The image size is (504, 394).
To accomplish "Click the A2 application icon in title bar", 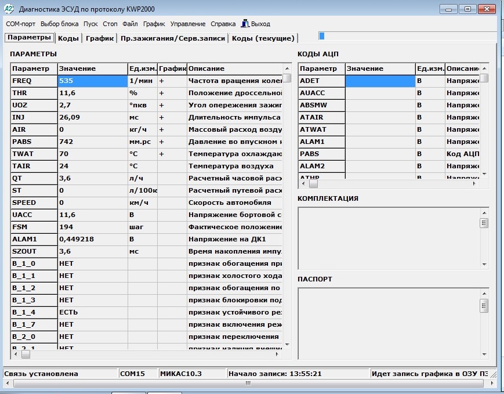I will coord(9,9).
